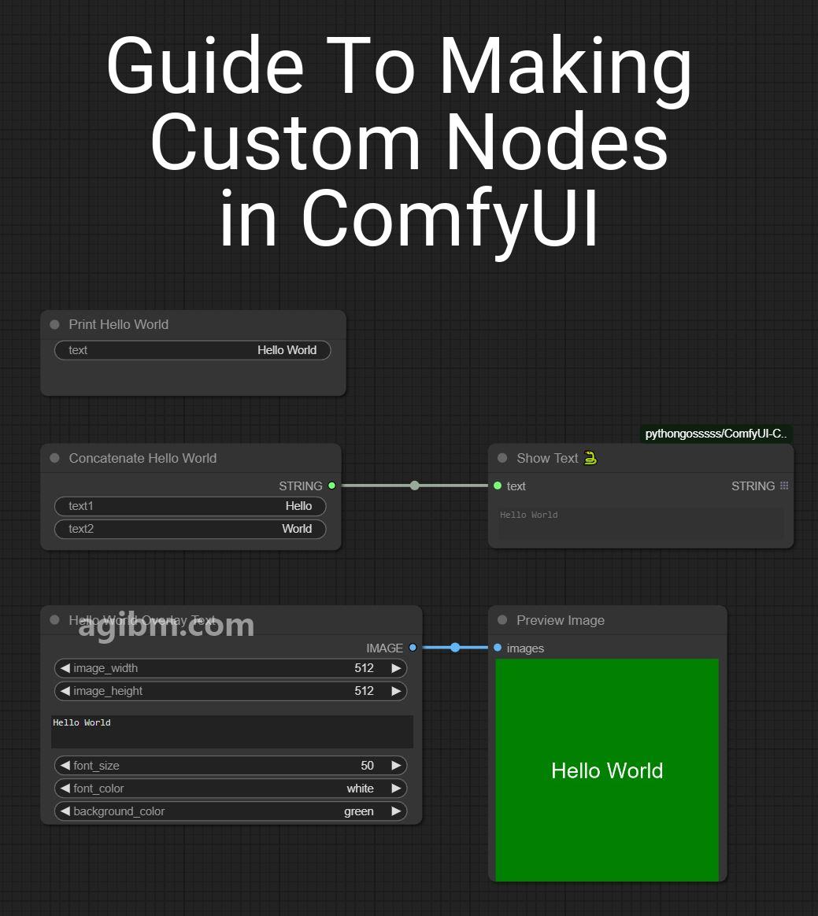The height and width of the screenshot is (916, 818).
Task: Click the images input label
Action: pos(525,648)
